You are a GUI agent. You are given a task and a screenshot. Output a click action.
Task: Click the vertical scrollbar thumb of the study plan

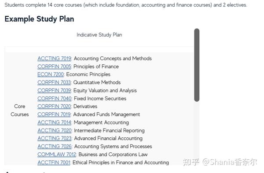point(197,65)
